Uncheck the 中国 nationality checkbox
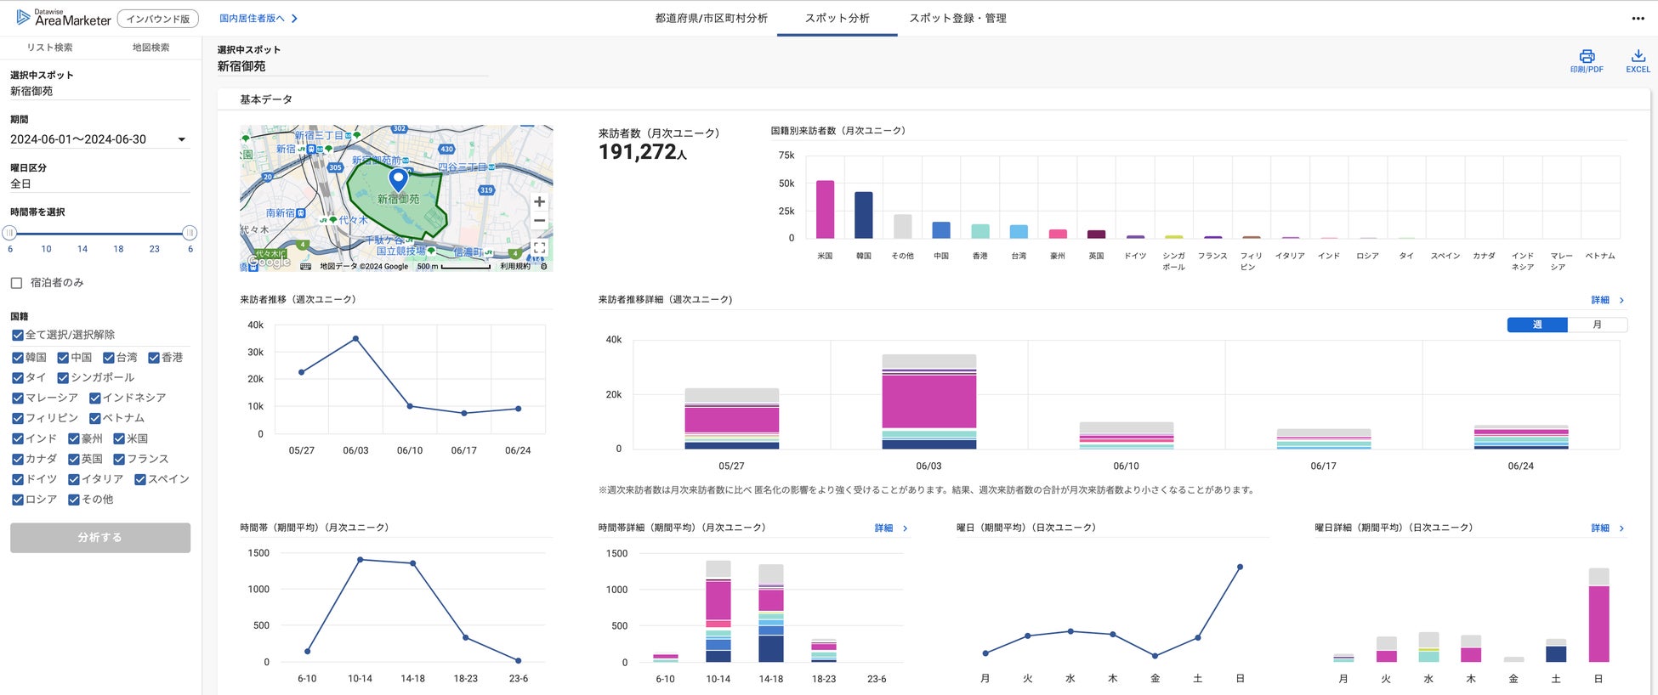1658x695 pixels. click(63, 358)
